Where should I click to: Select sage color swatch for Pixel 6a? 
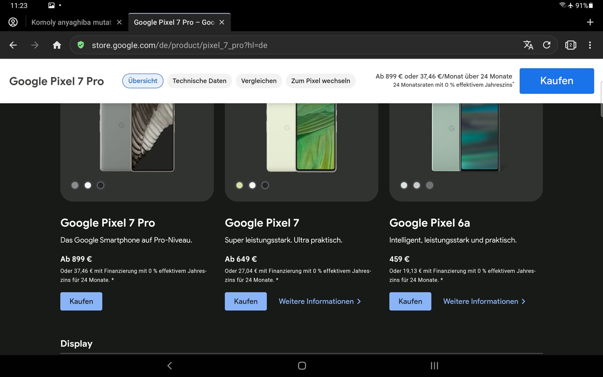[404, 185]
